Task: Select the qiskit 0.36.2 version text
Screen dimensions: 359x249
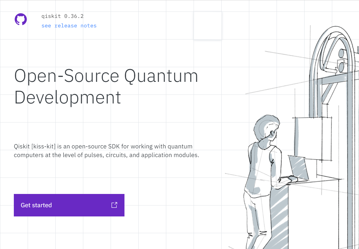Action: coord(63,16)
